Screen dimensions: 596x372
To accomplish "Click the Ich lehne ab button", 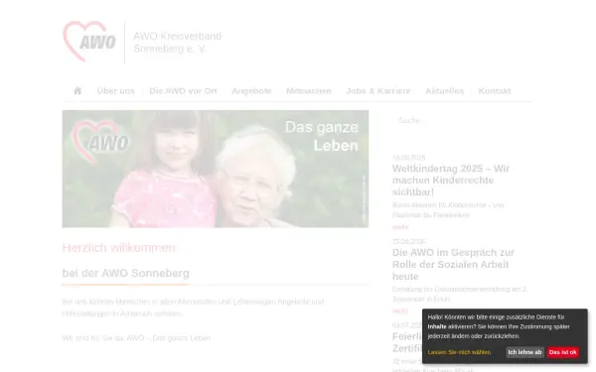I will [524, 352].
